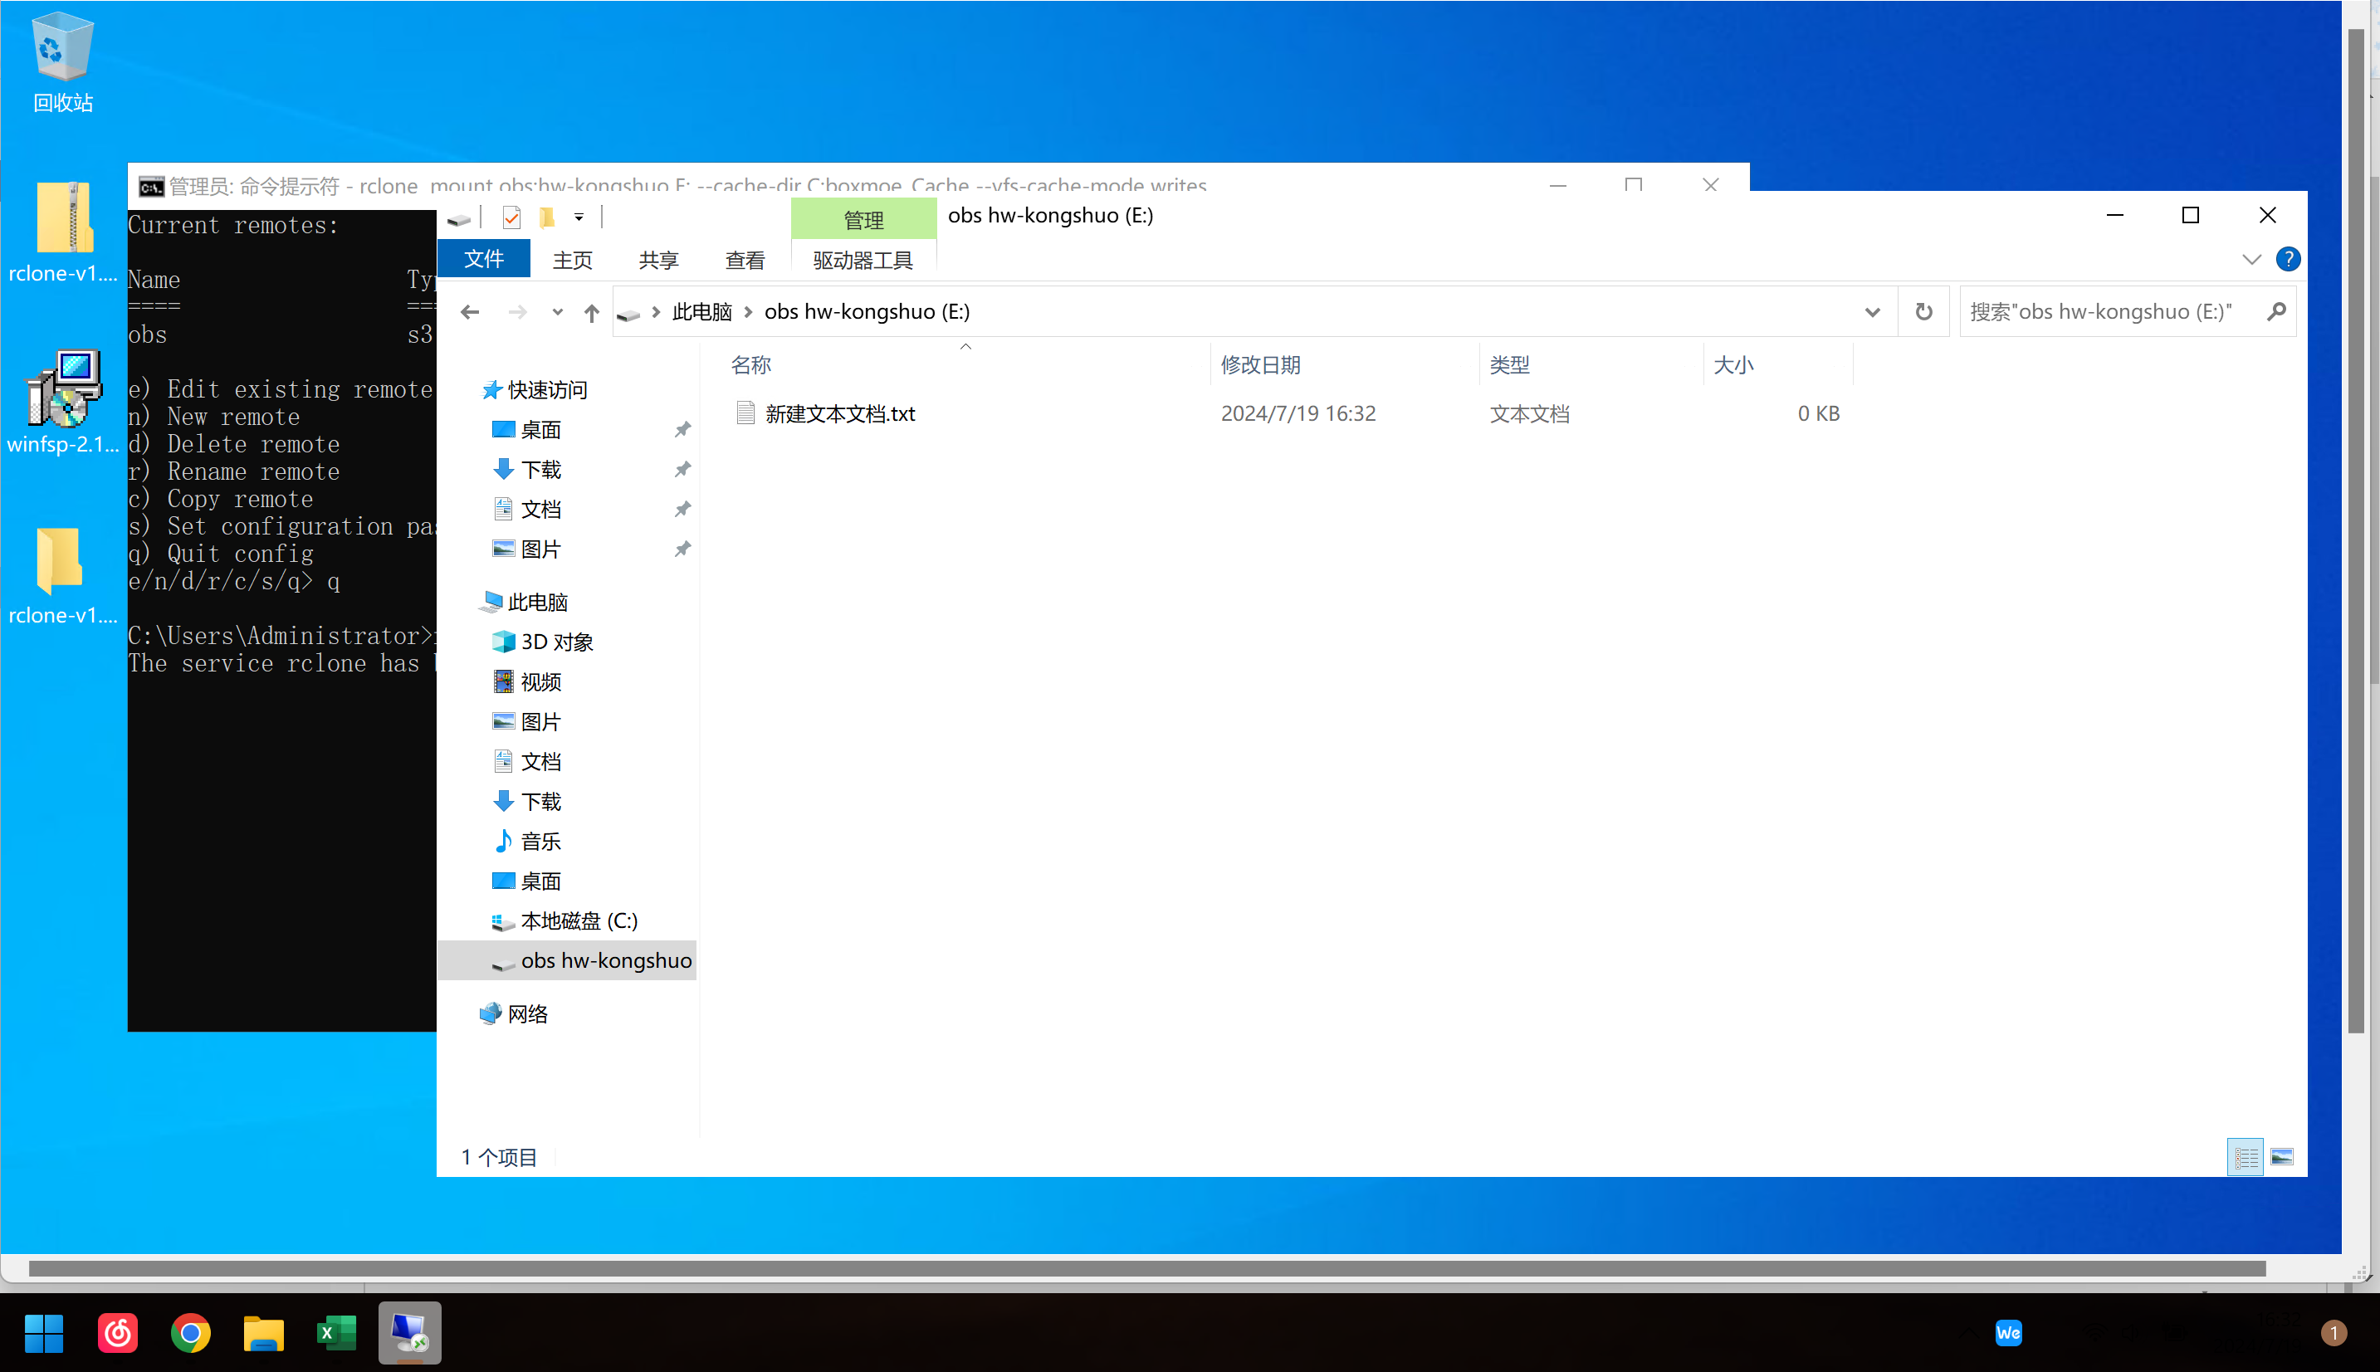Unpin 下载 from Quick access

point(682,469)
